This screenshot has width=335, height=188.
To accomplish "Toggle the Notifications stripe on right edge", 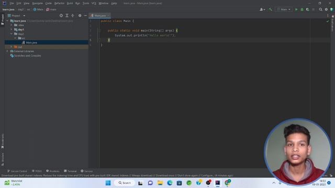I will coord(333,23).
